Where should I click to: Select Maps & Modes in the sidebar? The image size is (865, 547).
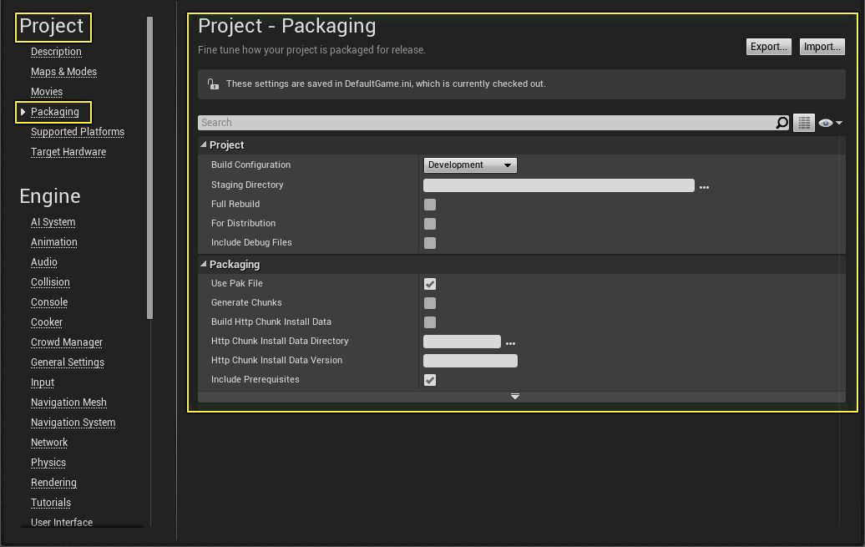coord(63,71)
